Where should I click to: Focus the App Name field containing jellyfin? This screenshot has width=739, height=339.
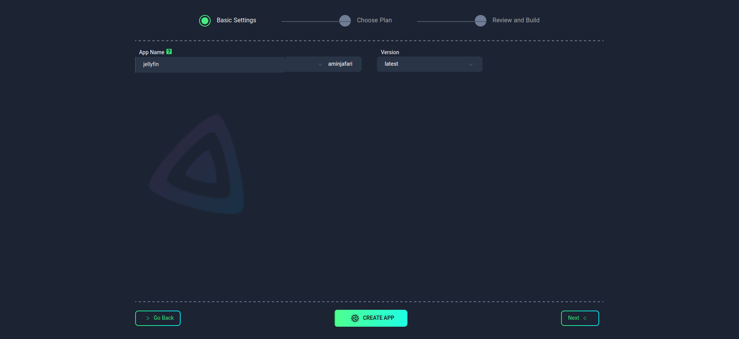click(x=211, y=65)
